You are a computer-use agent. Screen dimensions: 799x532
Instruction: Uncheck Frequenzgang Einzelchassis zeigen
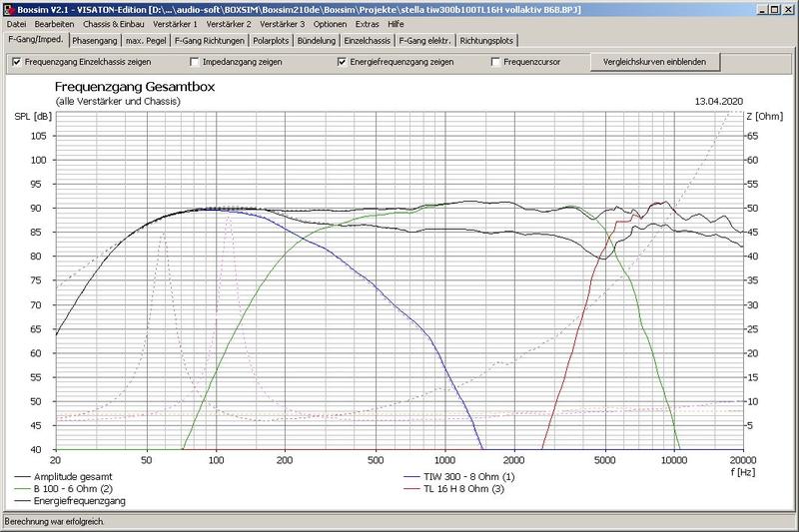pos(16,62)
